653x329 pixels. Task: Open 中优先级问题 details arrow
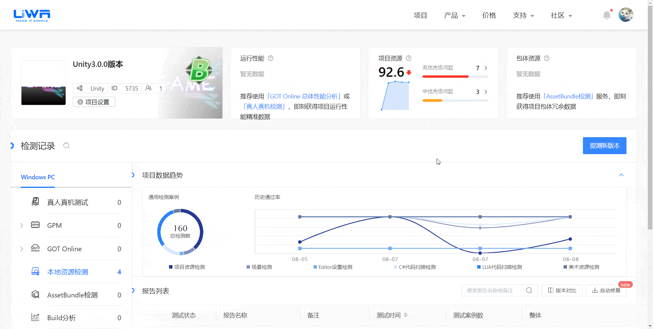[486, 92]
